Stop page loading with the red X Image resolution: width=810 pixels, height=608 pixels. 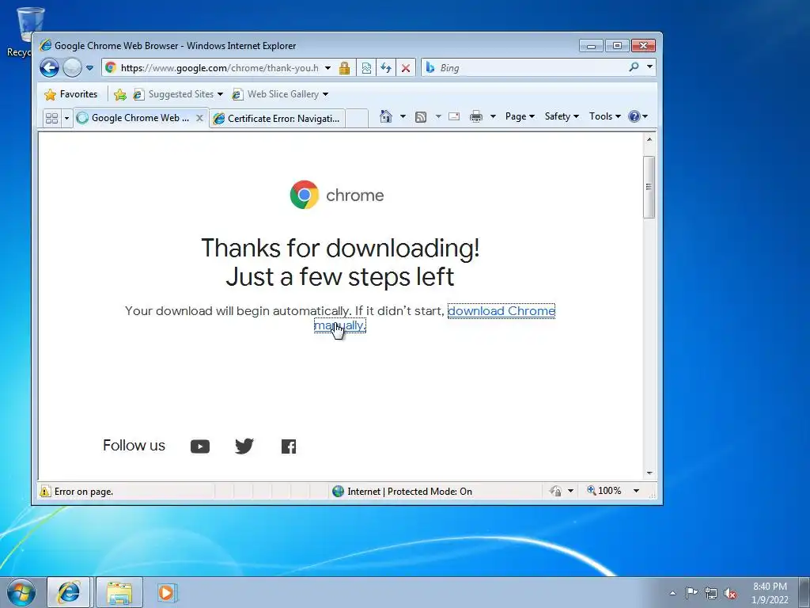(406, 68)
